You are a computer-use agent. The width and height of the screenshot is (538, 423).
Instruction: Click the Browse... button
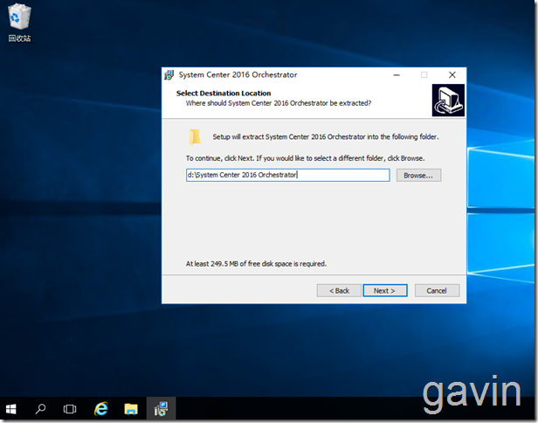418,175
